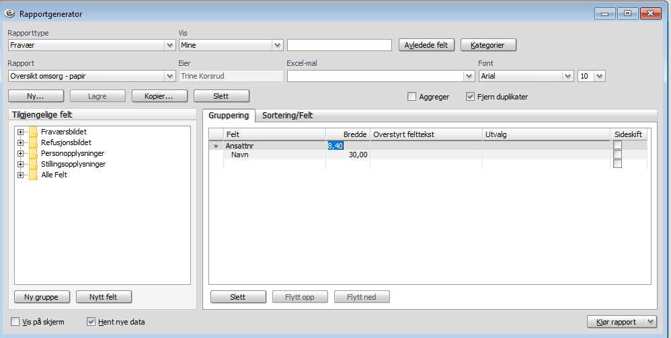Click the Fraværsbildet folder icon
The image size is (671, 338).
point(33,132)
